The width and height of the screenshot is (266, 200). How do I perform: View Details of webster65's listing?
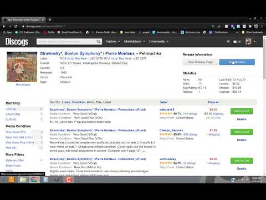[x=242, y=119]
